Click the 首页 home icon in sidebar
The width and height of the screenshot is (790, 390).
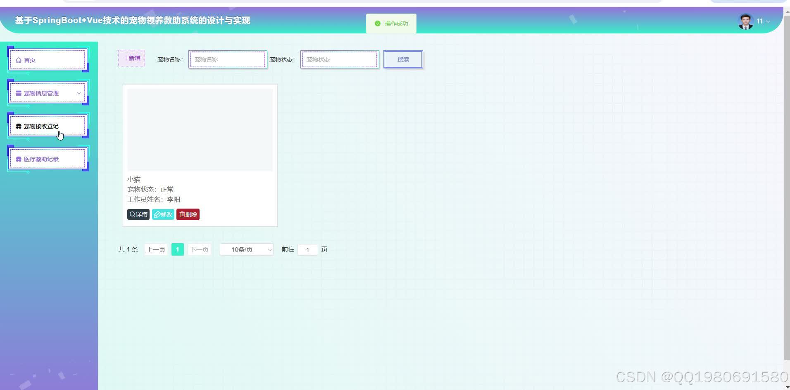pos(19,60)
